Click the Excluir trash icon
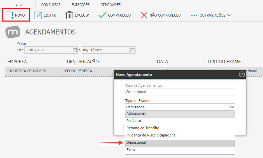This screenshot has height=158, width=263. point(69,15)
